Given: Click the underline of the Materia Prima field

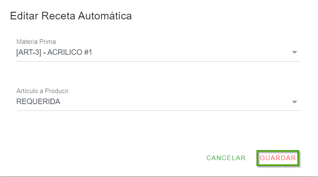Looking at the screenshot, I should (x=158, y=61).
